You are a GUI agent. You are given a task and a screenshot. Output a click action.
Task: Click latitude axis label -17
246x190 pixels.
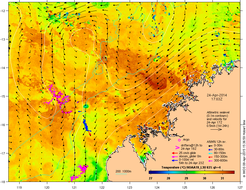3,153
